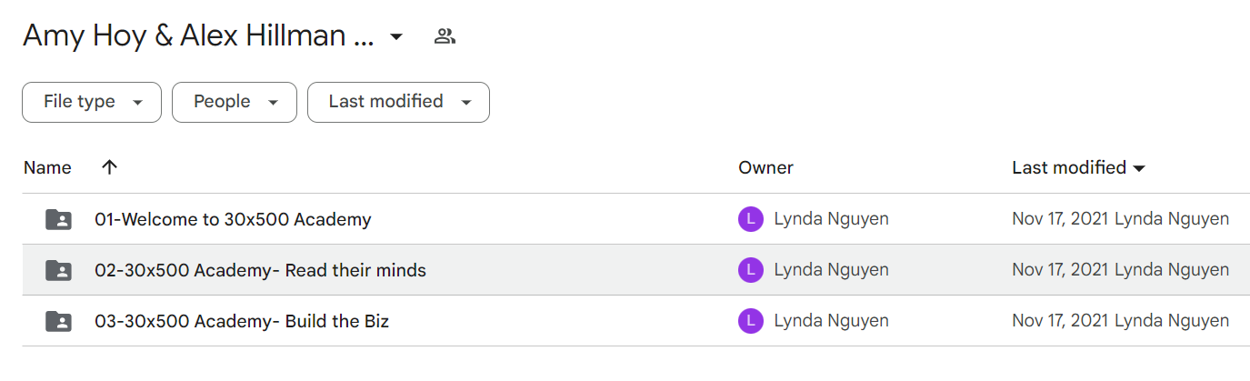Click Lynda Nguyen avatar in the third row
The width and height of the screenshot is (1250, 381).
tap(751, 321)
